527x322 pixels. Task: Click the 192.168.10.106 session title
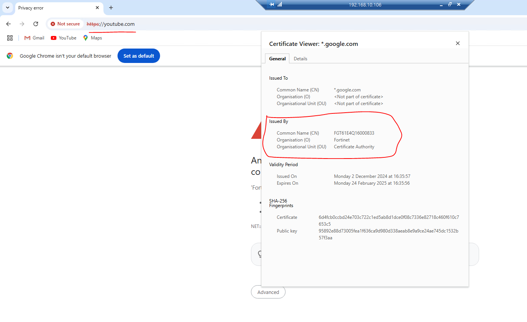[365, 5]
